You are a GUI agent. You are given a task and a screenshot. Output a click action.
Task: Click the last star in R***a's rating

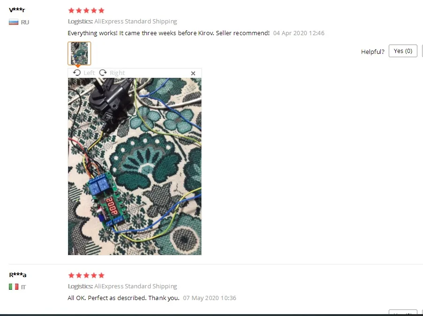pyautogui.click(x=101, y=275)
